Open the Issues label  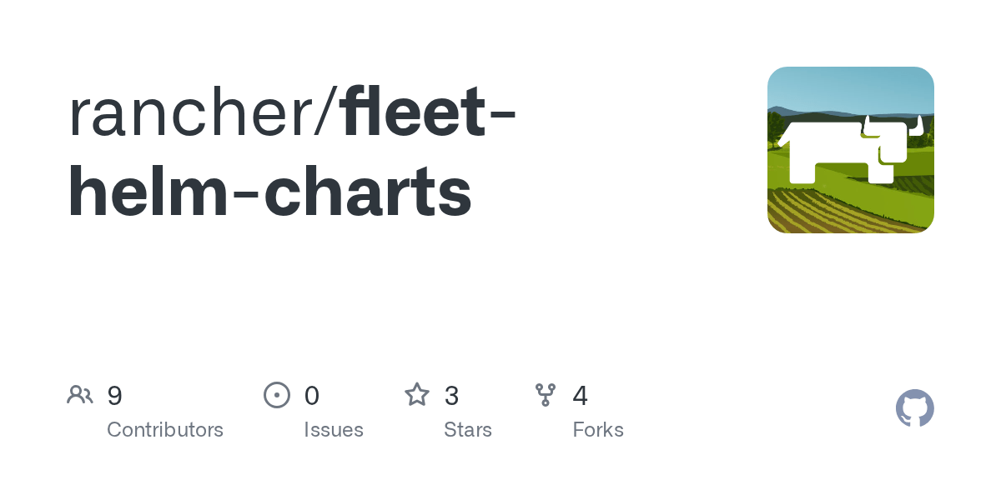(334, 430)
